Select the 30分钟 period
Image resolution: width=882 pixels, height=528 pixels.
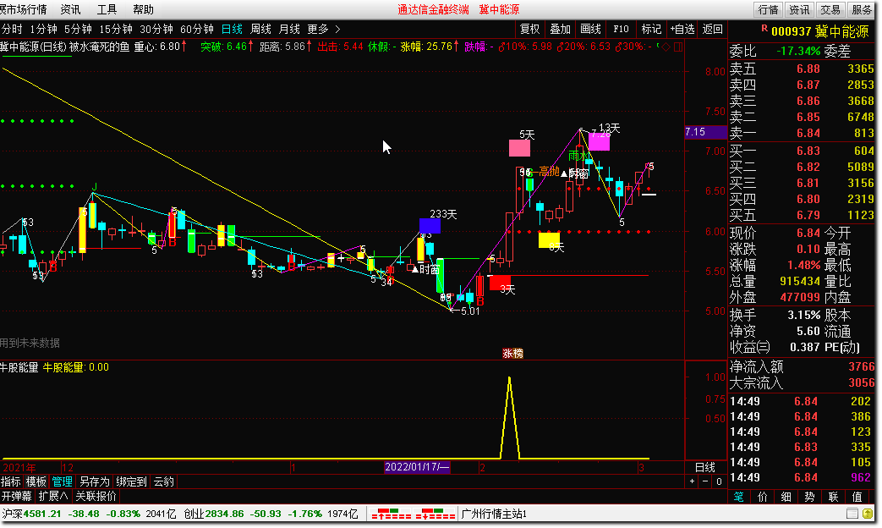[156, 29]
